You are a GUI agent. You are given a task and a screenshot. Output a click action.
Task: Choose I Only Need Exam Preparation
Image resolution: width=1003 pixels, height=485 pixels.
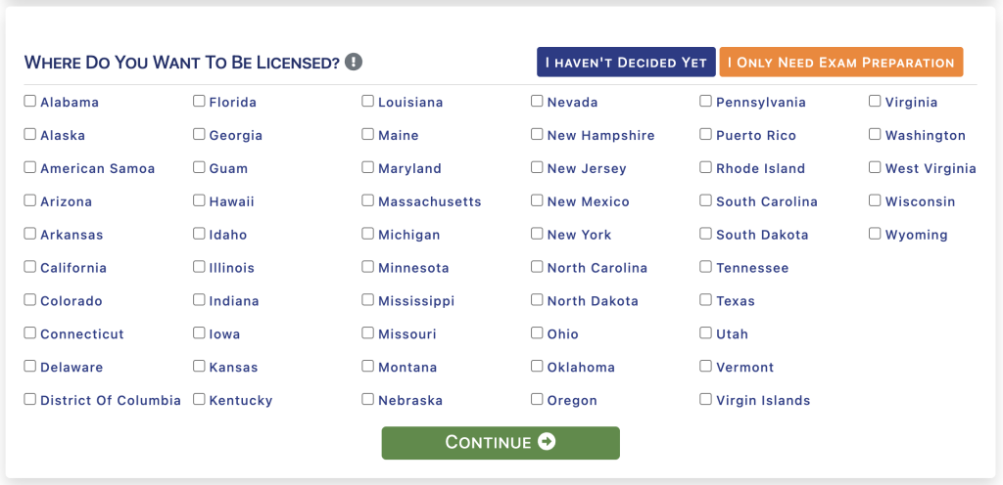tap(841, 62)
